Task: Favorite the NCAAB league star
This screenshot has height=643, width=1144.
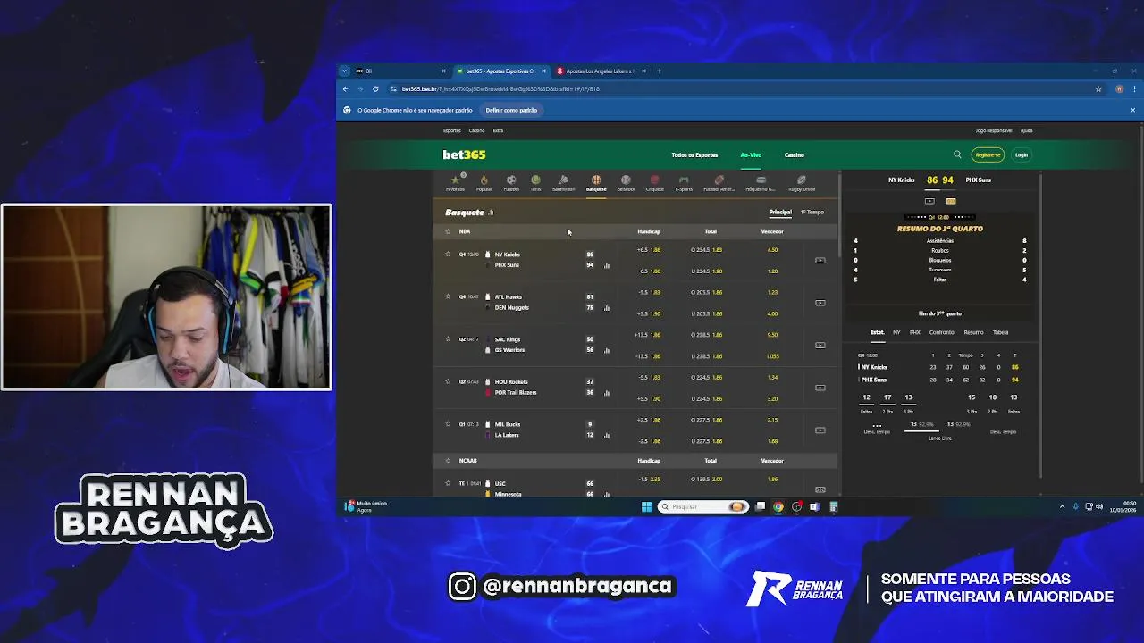Action: (448, 461)
